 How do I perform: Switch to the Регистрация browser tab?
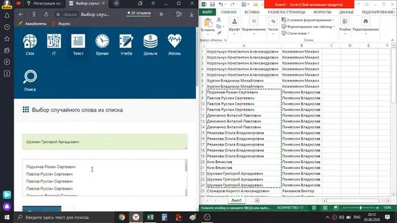[45, 3]
